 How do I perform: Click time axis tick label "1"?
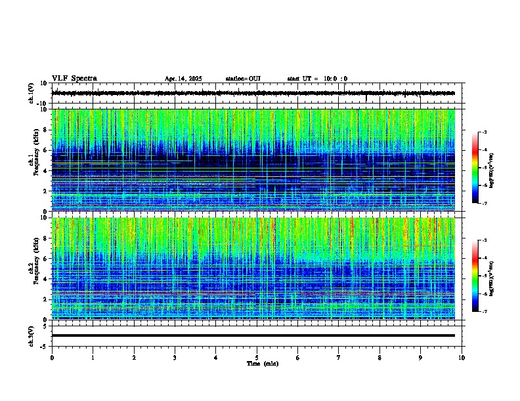[x=93, y=358]
